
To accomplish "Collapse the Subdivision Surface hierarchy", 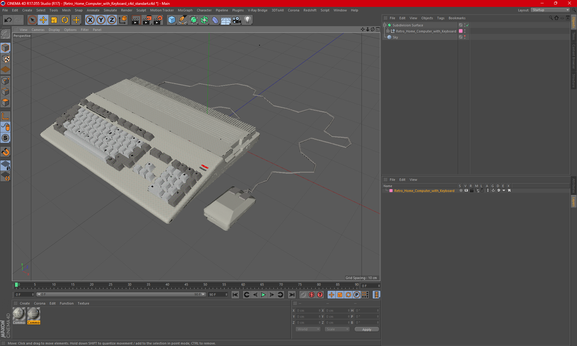I will 384,25.
